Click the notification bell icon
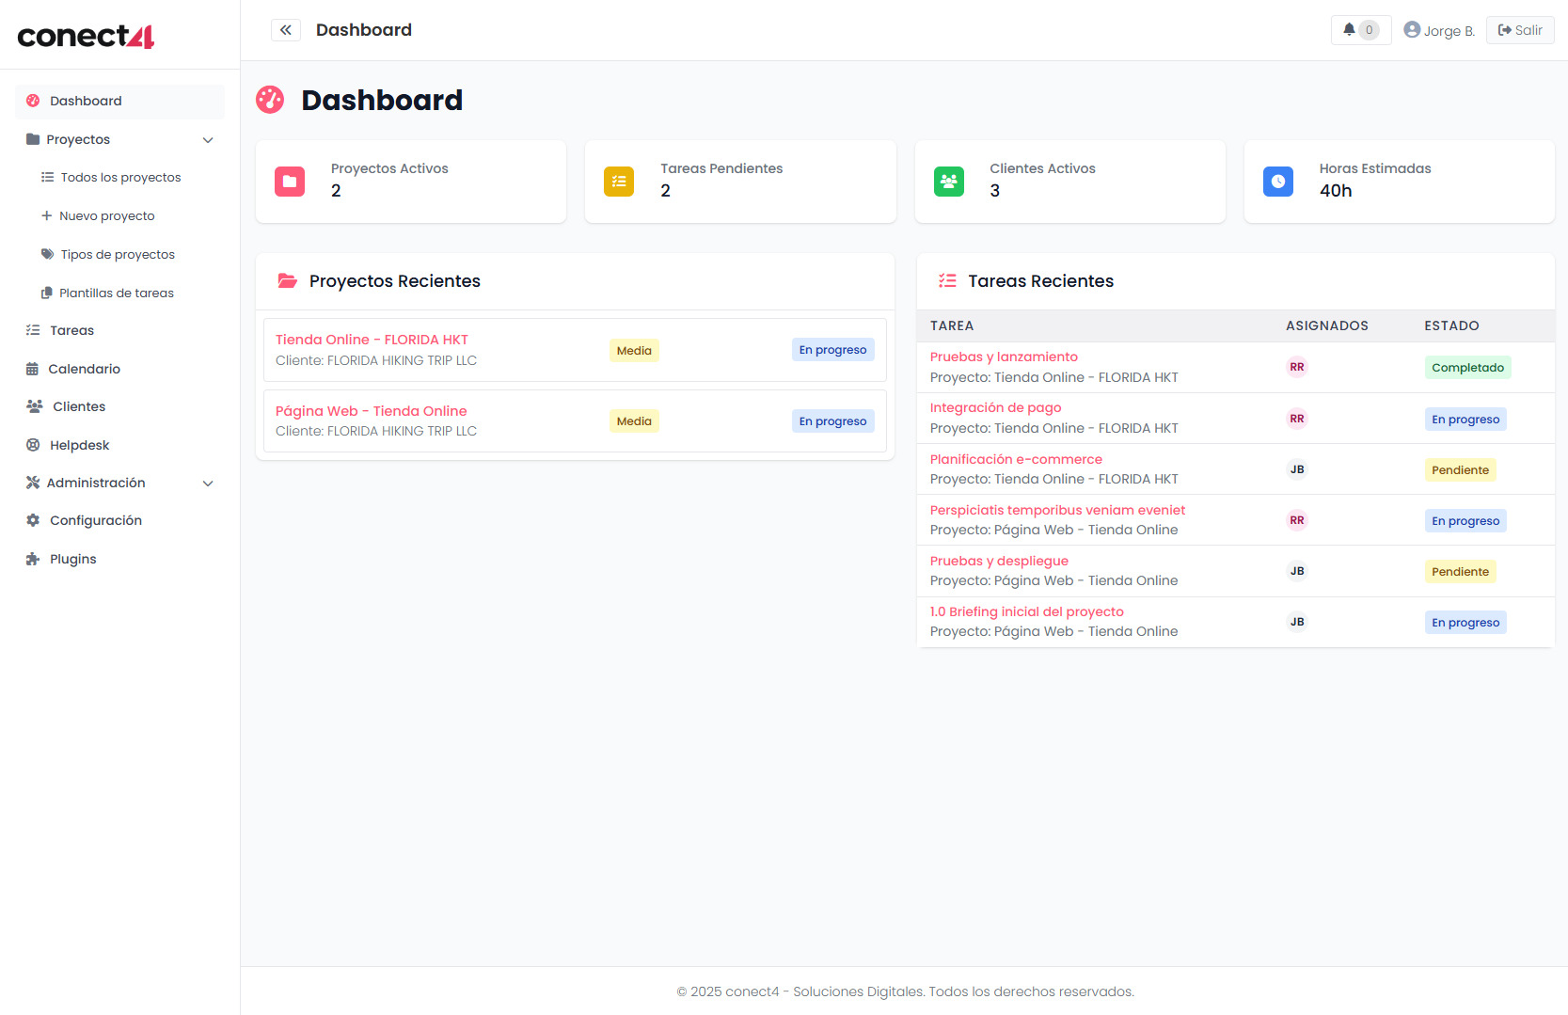The height and width of the screenshot is (1015, 1568). click(x=1349, y=30)
